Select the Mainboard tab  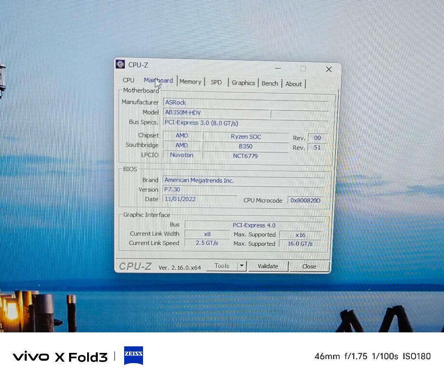coord(159,80)
